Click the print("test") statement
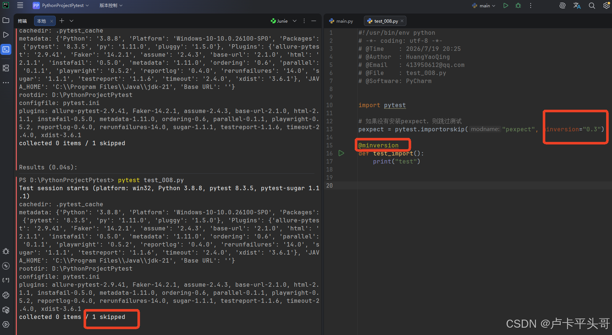The image size is (612, 335). (x=397, y=161)
